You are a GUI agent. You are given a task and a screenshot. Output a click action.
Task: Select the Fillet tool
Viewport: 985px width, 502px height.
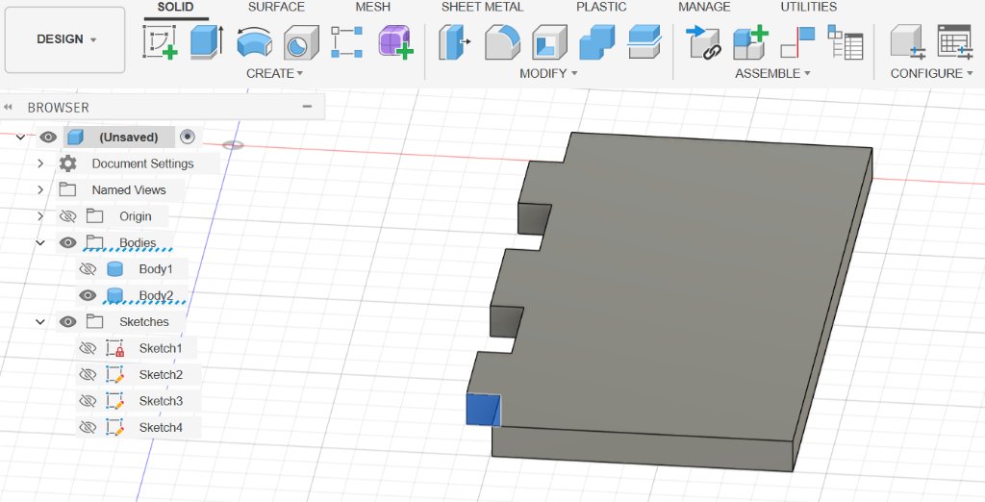pos(502,42)
